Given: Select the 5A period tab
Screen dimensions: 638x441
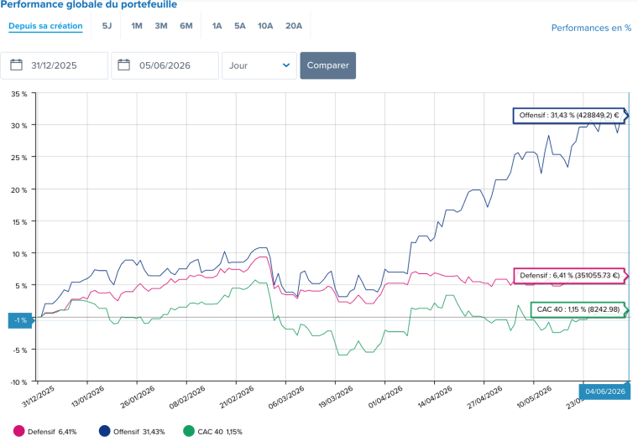Looking at the screenshot, I should coord(240,26).
